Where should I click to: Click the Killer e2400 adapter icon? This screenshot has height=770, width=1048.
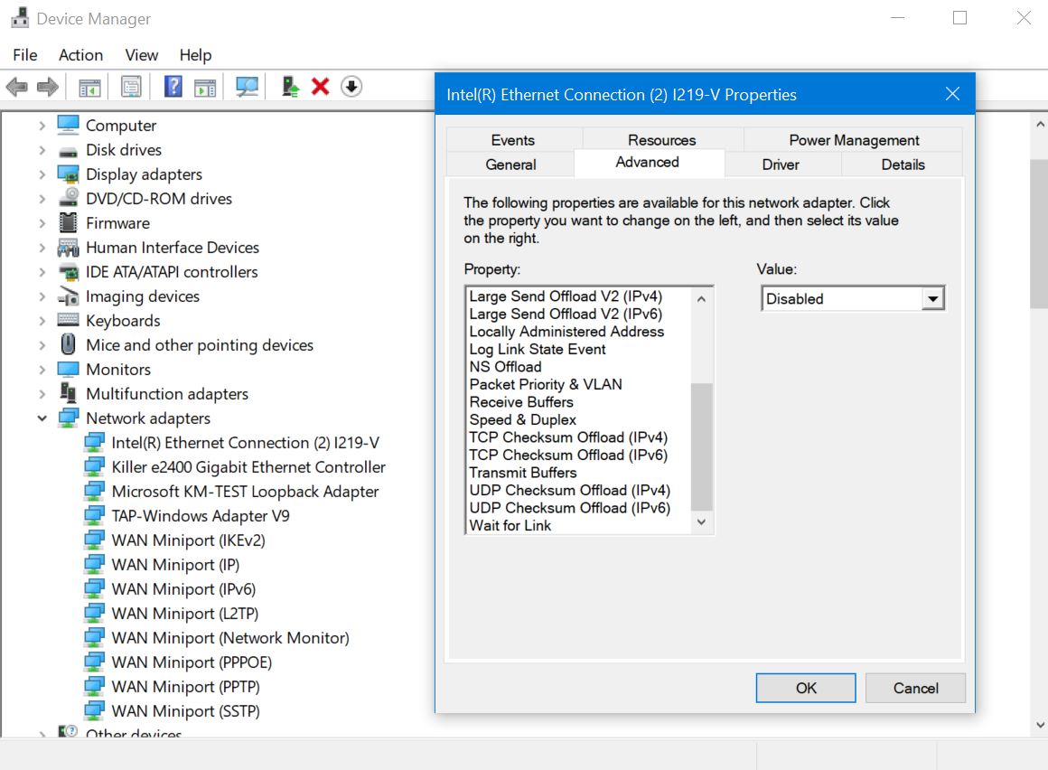coord(94,467)
